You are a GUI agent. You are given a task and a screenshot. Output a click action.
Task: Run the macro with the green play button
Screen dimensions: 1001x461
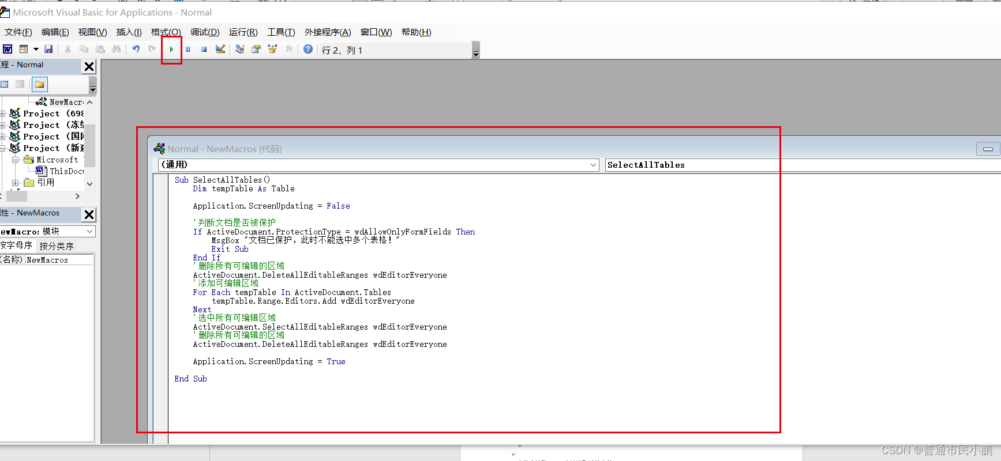(171, 50)
